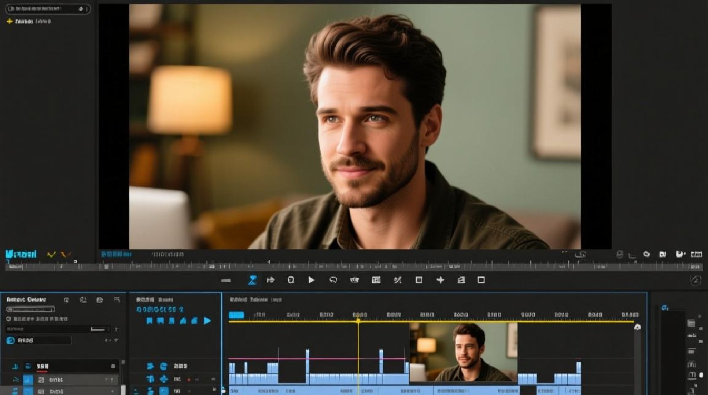Click the plus-shaped icon in the transport toolbar
This screenshot has width=708, height=395.
pos(440,280)
